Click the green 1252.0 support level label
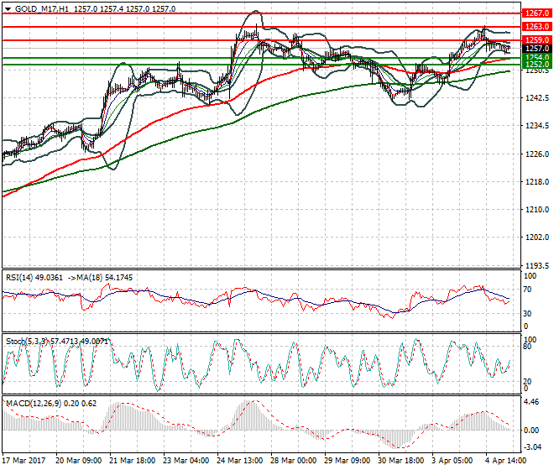 point(537,64)
